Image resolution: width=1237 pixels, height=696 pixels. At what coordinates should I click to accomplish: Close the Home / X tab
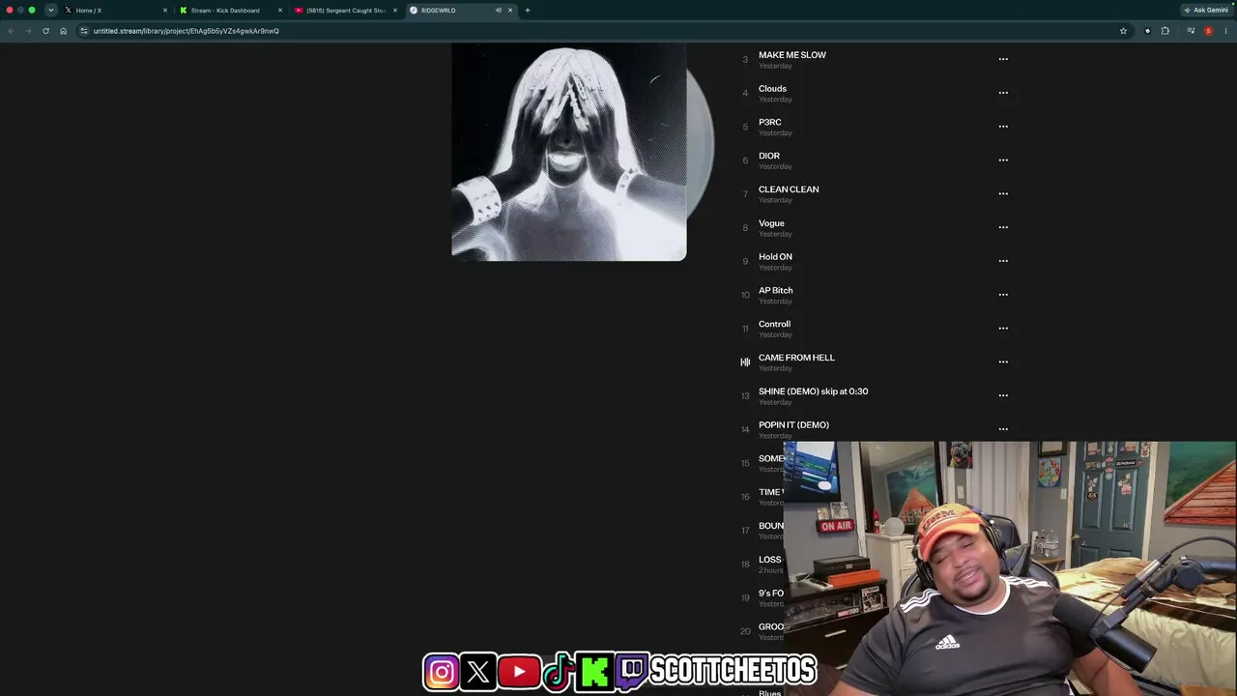[165, 11]
